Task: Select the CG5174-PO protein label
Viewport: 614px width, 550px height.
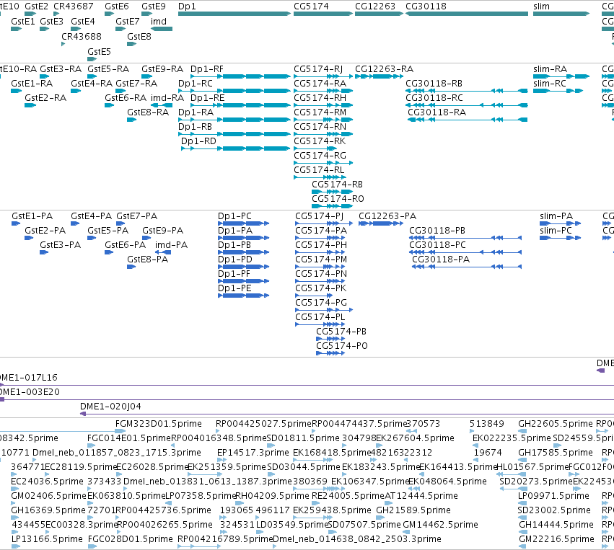Action: (x=342, y=345)
